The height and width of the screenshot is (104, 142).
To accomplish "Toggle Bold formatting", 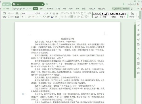I will pos(23,17).
